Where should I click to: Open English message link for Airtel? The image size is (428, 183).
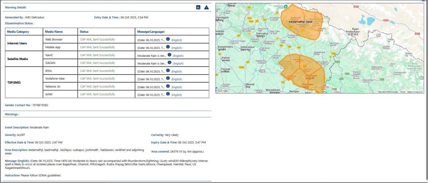tap(176, 95)
